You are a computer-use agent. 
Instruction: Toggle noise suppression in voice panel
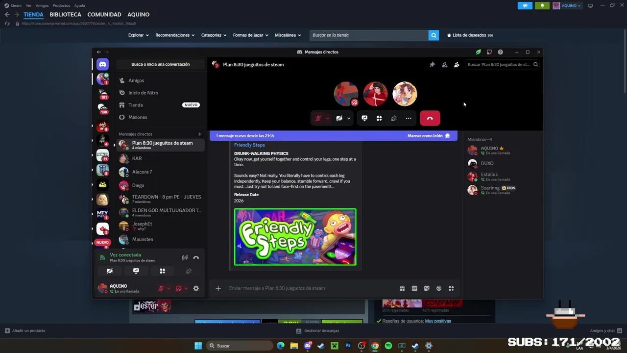(x=185, y=257)
